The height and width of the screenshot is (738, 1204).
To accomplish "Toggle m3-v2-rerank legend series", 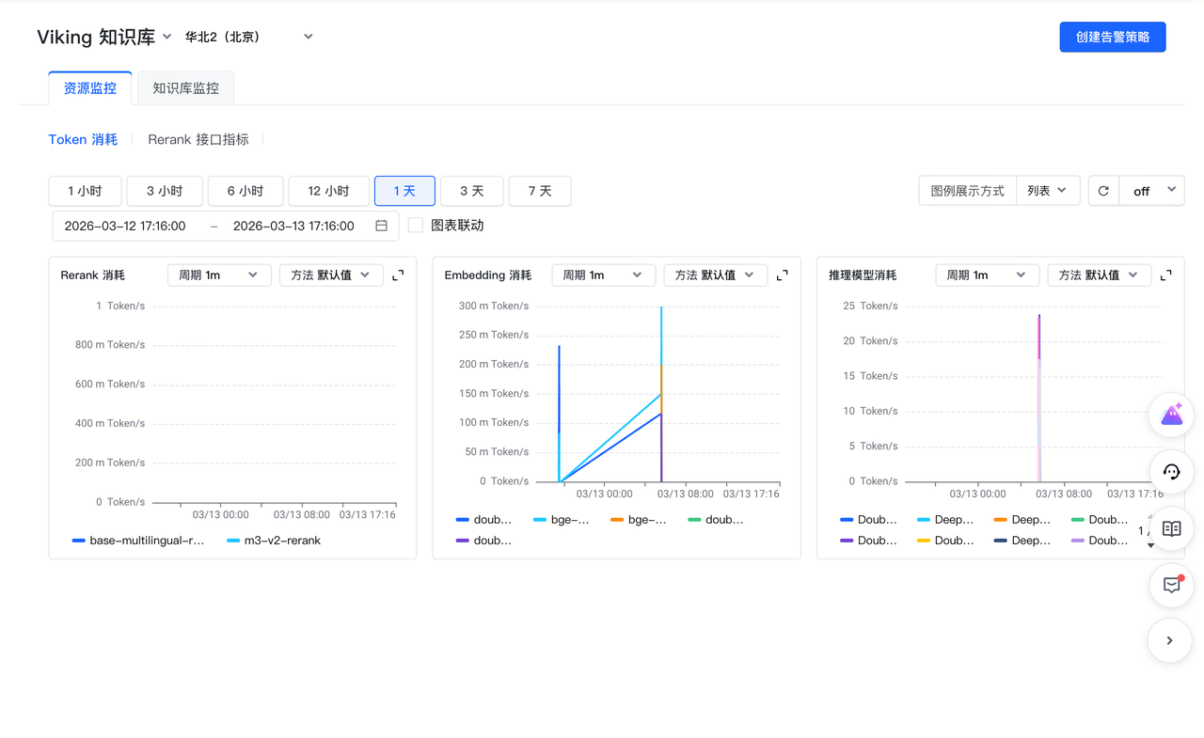I will (x=274, y=541).
